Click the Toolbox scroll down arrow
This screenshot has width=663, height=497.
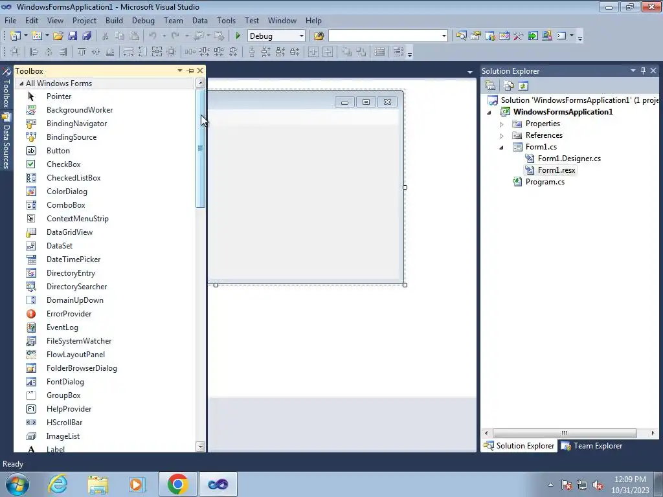pos(201,447)
